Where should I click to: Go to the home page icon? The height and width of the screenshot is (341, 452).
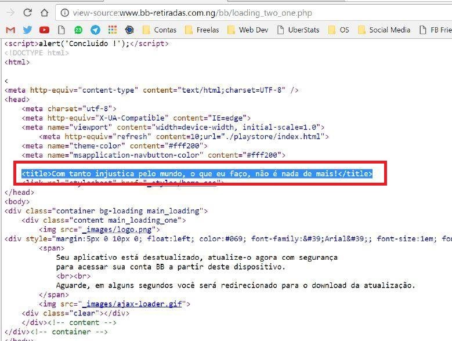(x=44, y=12)
